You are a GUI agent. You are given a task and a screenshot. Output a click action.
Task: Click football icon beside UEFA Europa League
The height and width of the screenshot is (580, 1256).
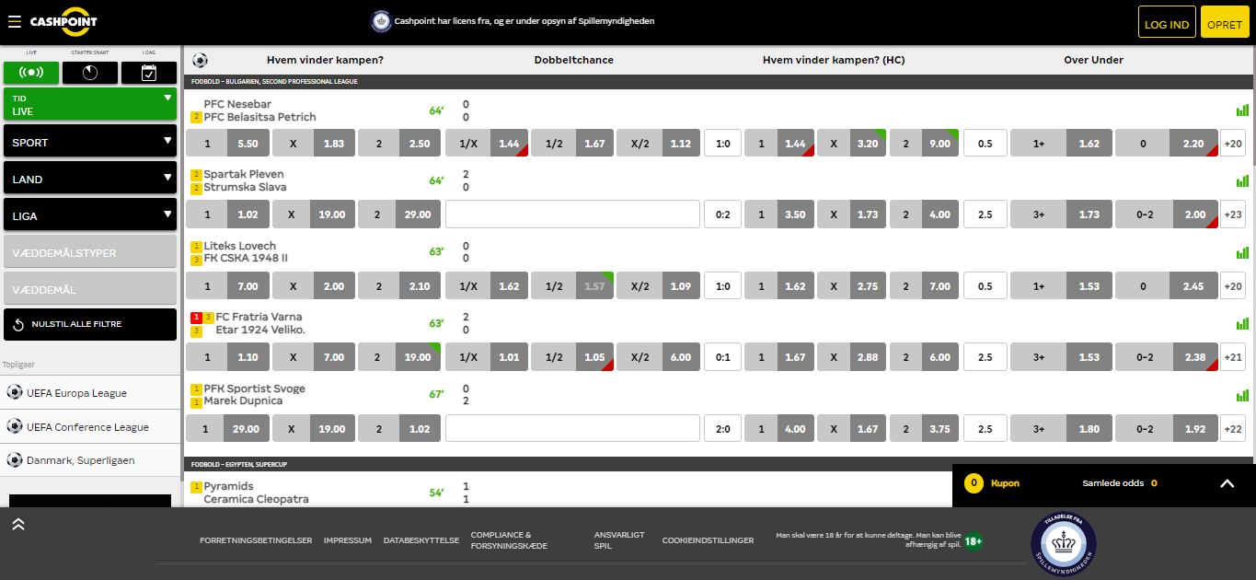[x=14, y=392]
